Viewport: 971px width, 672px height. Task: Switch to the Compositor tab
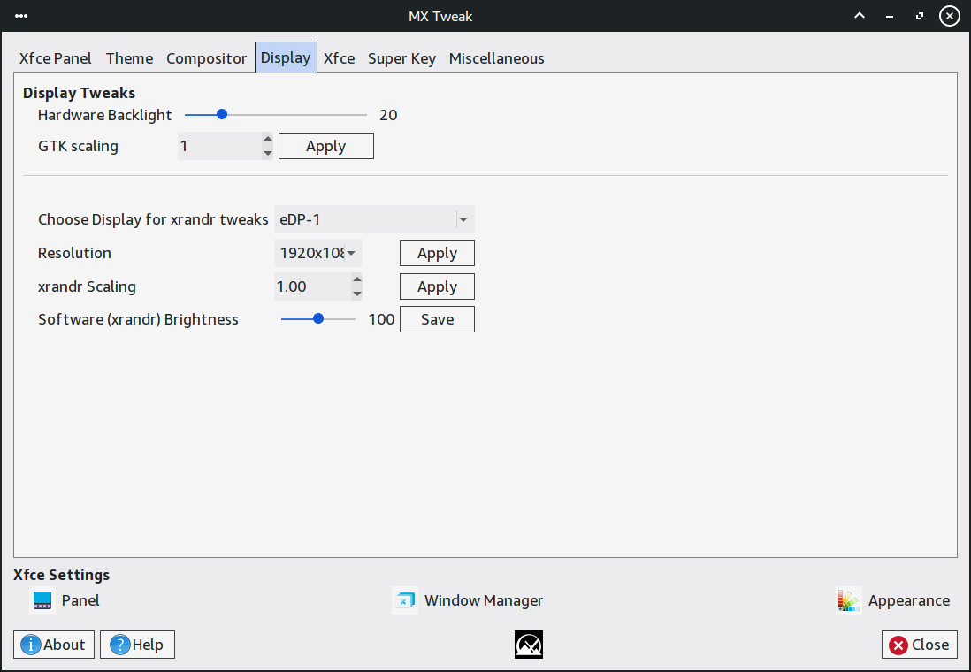[206, 58]
